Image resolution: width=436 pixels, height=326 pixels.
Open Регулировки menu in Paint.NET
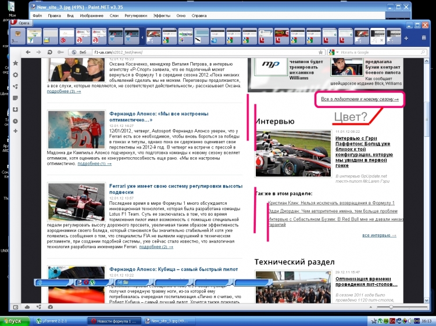tap(135, 16)
